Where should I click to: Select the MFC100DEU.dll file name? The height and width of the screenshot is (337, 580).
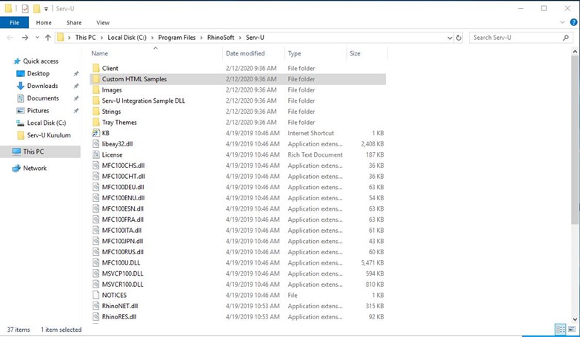pyautogui.click(x=123, y=187)
